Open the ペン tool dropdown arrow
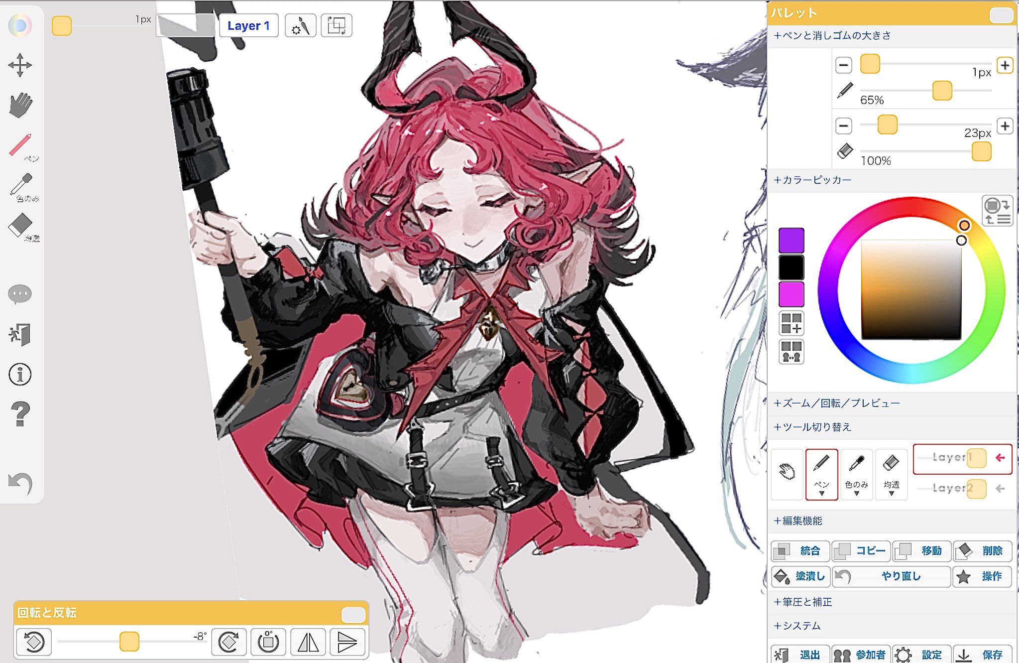Screen dimensions: 1019x663 [821, 494]
